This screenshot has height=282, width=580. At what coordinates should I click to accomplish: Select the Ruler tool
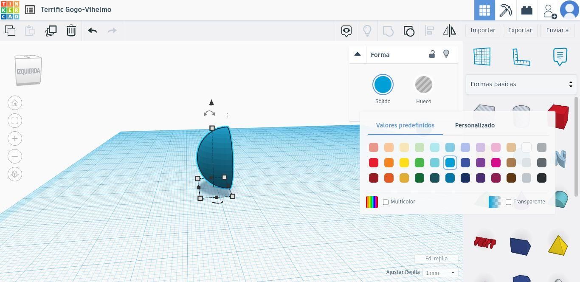point(521,56)
